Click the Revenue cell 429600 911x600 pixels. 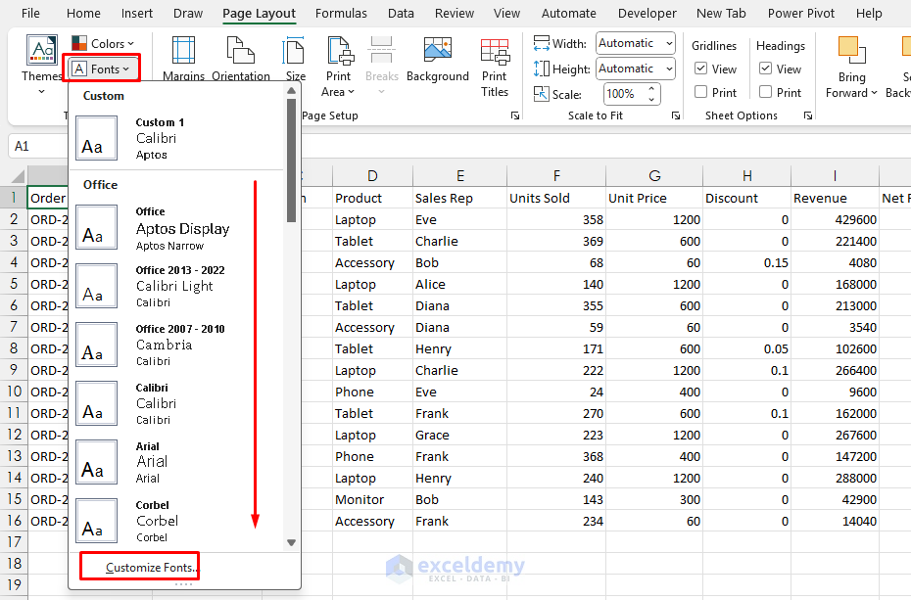coord(835,219)
